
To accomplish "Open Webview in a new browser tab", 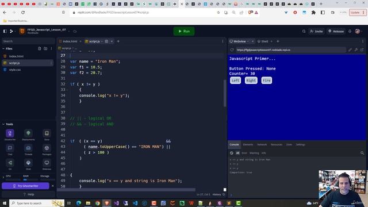I will (x=362, y=50).
